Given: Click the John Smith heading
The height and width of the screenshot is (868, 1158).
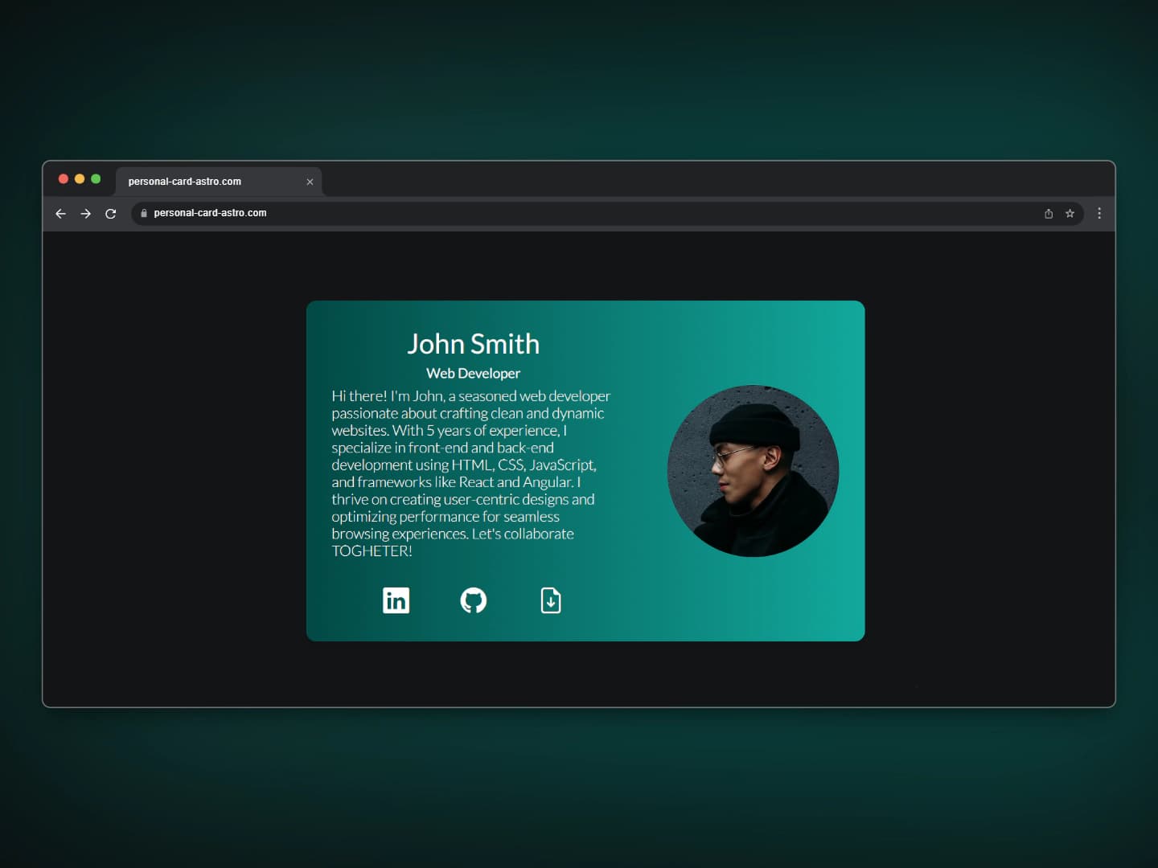Looking at the screenshot, I should coord(473,344).
